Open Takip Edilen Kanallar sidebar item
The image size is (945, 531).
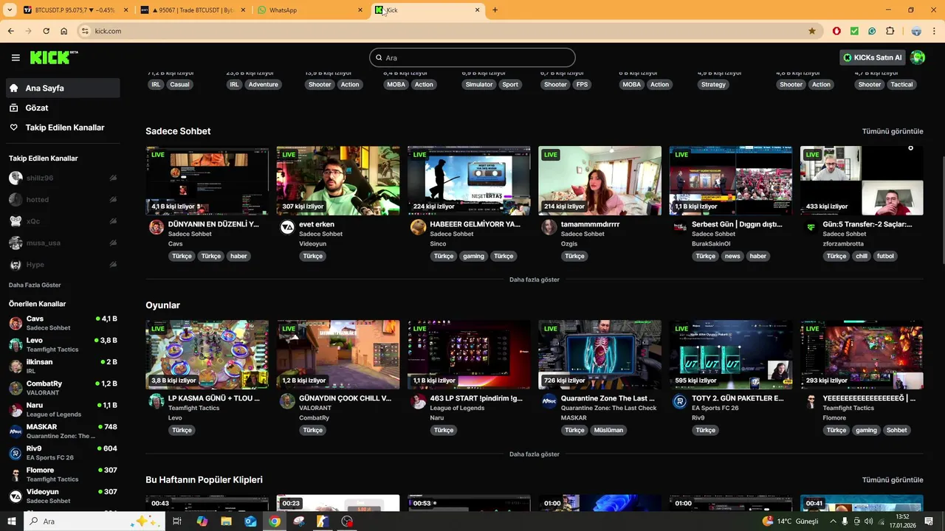pyautogui.click(x=63, y=128)
